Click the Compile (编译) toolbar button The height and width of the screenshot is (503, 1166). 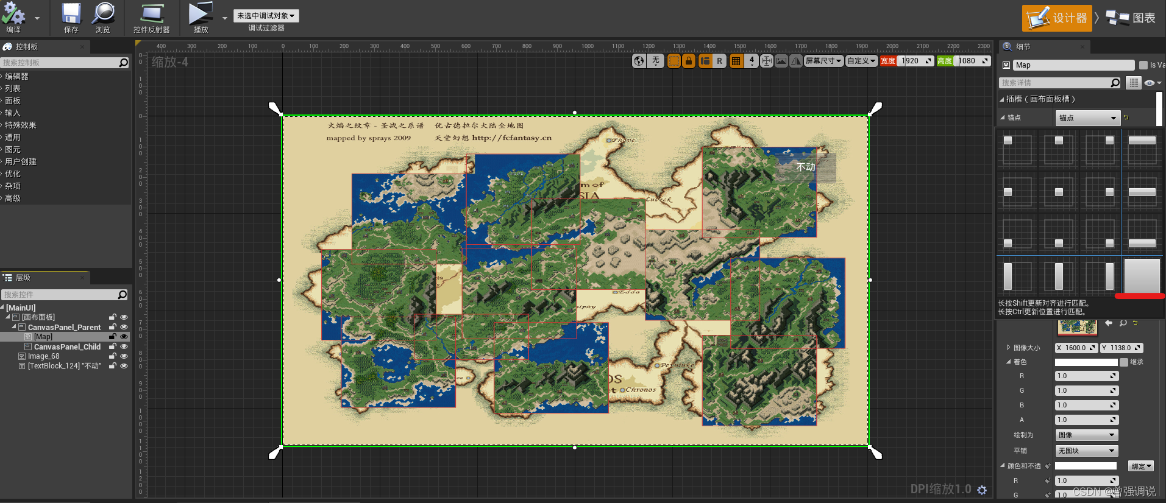14,18
